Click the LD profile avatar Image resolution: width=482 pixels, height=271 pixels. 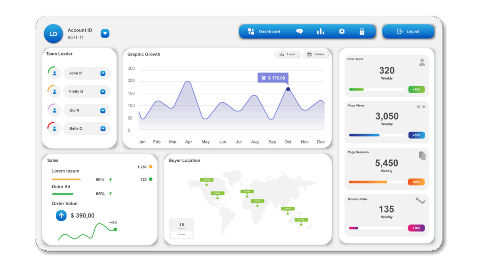(53, 34)
